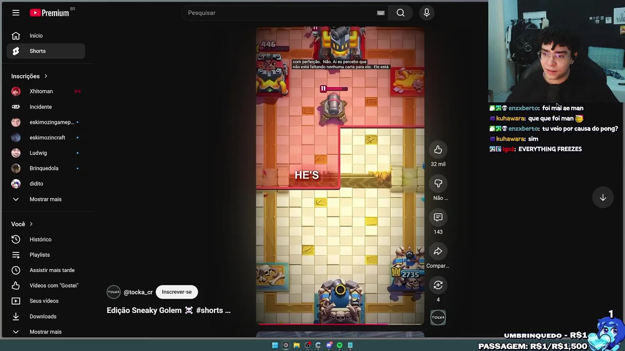Click chat username enzxberto first message
The image size is (625, 351).
pyautogui.click(x=523, y=108)
